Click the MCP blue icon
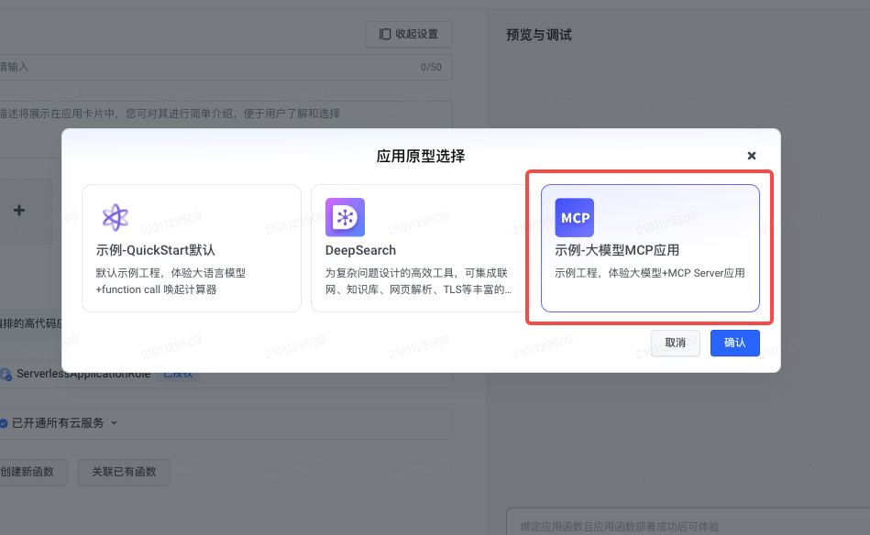870x535 pixels. click(574, 217)
